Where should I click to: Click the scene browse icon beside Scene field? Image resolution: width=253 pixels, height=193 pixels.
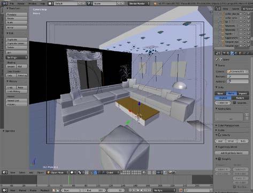[x=90, y=3]
